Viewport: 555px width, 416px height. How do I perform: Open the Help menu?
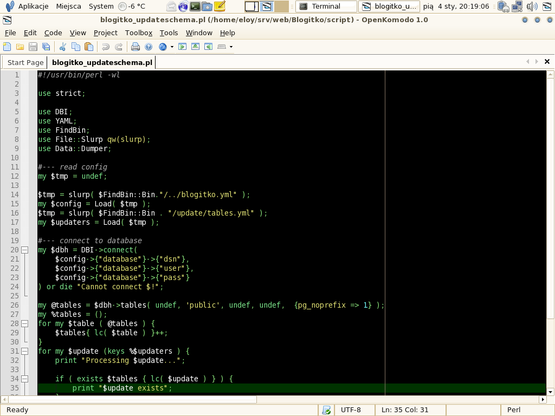(x=227, y=33)
